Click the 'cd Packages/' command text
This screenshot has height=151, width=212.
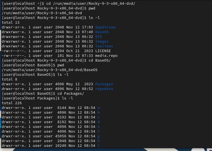(x=71, y=94)
